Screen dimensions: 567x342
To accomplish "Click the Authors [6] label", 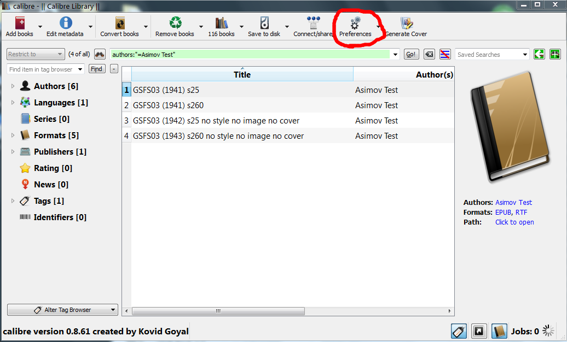I will [x=56, y=86].
